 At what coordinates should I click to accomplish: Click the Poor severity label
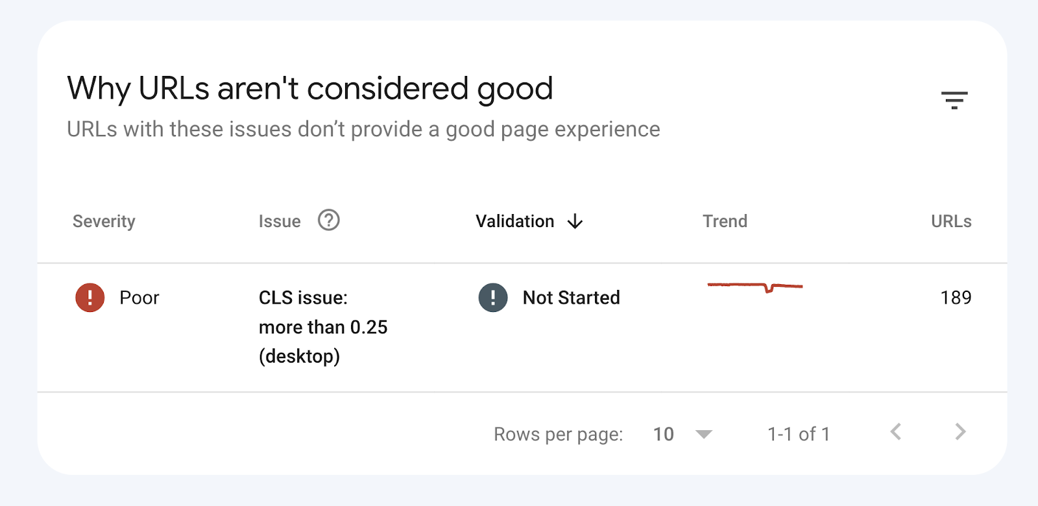pyautogui.click(x=139, y=298)
